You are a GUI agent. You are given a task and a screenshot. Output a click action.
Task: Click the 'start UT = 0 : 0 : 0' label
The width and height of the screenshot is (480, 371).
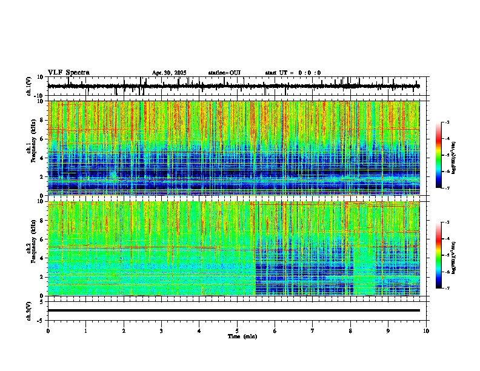[x=293, y=73]
